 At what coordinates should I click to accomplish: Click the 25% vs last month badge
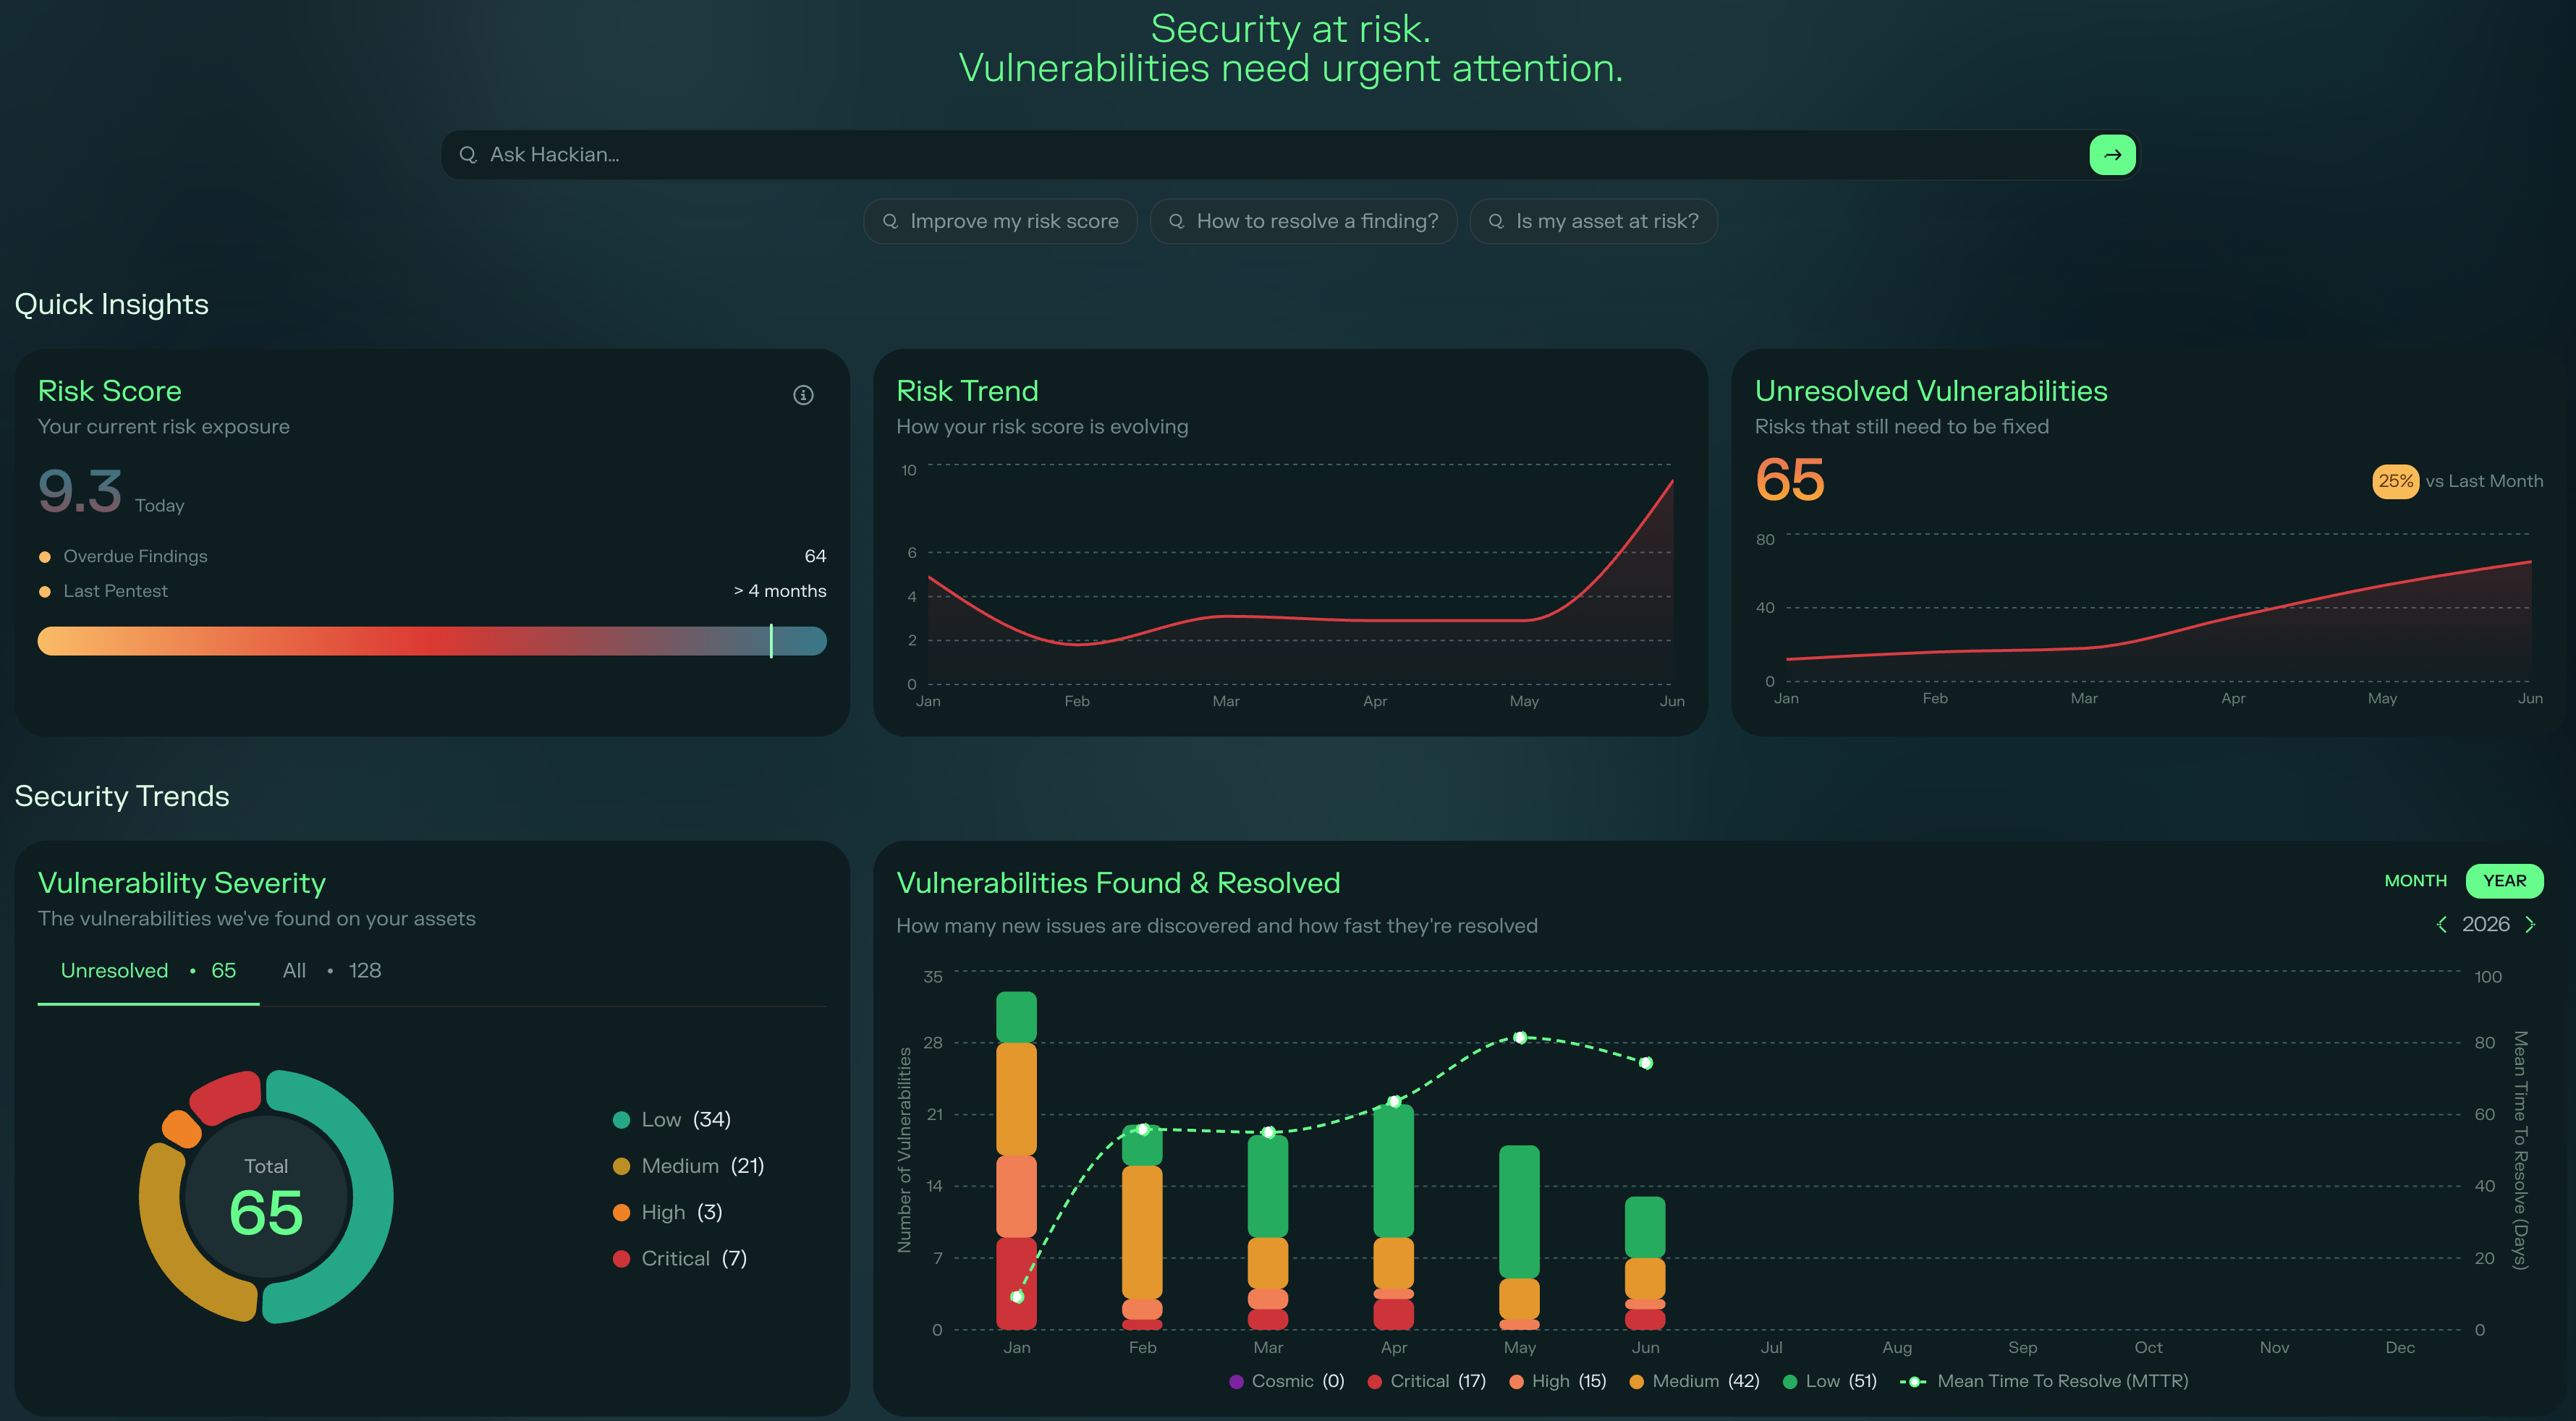[x=2395, y=481]
